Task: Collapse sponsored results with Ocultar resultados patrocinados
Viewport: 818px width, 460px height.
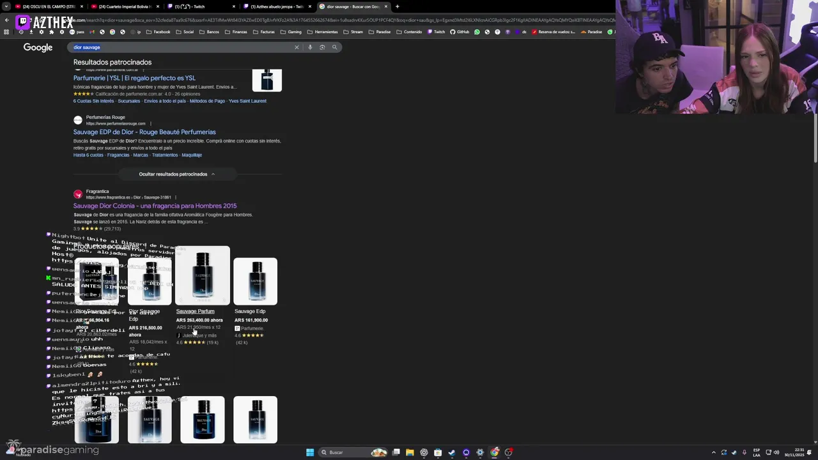Action: tap(177, 174)
